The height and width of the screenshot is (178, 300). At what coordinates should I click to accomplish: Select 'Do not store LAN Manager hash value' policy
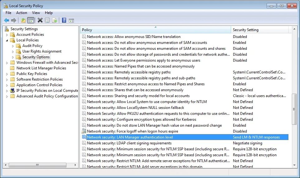click(154, 125)
